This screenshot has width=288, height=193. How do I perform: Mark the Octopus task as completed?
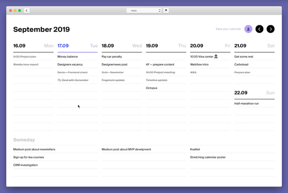click(x=152, y=88)
